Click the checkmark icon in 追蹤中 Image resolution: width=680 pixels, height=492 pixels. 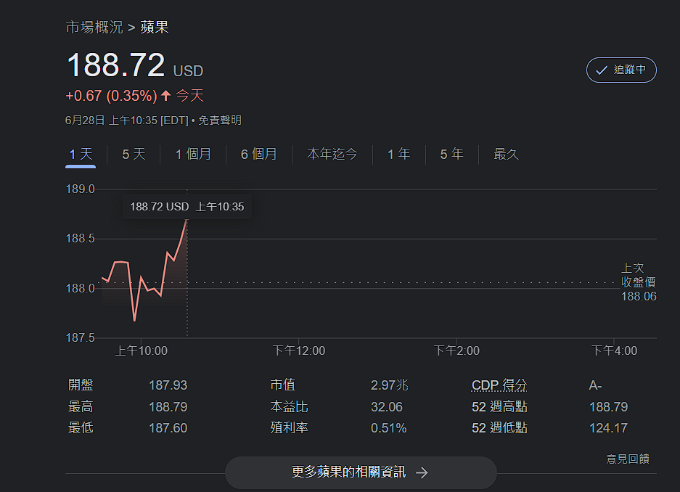point(601,70)
